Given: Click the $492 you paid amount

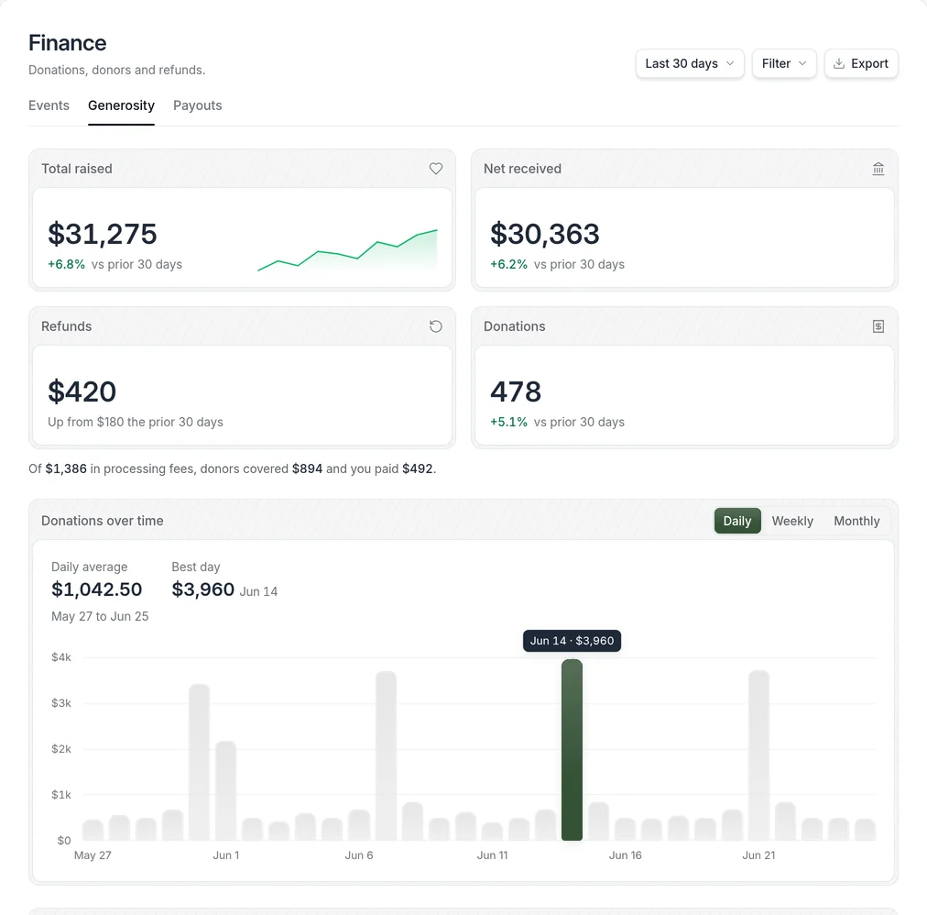Looking at the screenshot, I should click(x=418, y=469).
